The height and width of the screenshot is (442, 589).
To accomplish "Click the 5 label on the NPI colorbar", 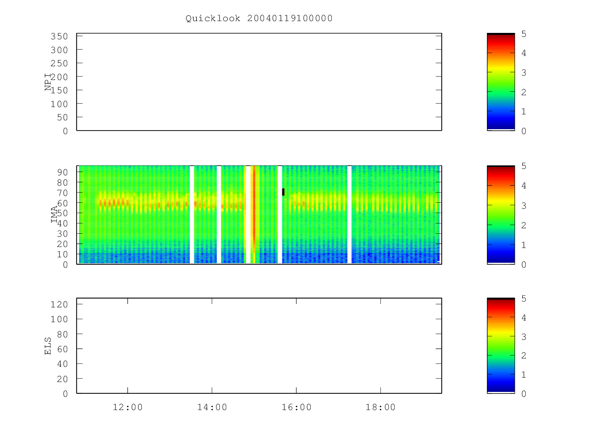I will coord(524,34).
